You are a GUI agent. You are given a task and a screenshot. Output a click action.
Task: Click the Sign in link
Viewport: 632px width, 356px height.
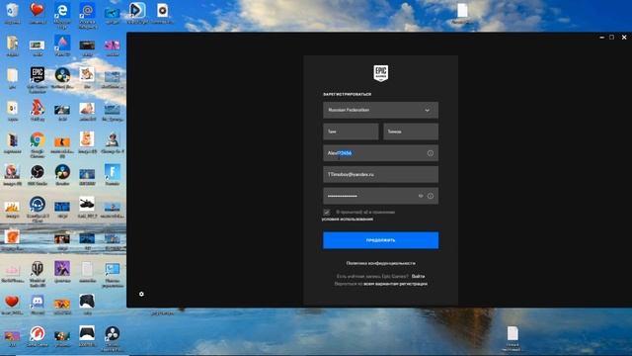pos(418,277)
